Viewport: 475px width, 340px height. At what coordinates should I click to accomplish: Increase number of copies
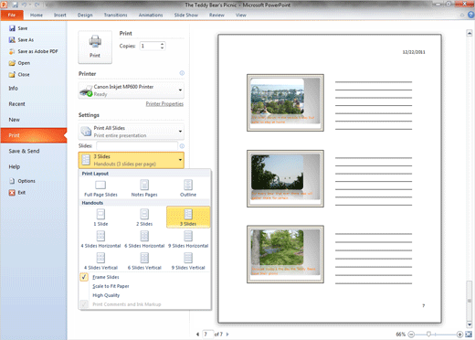(x=162, y=44)
